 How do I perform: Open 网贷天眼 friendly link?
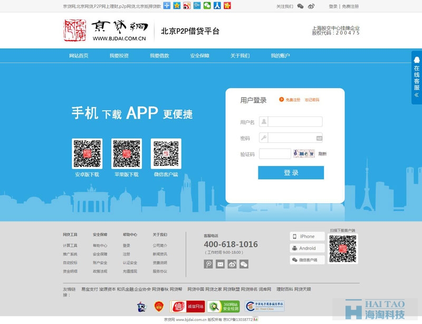(x=302, y=289)
